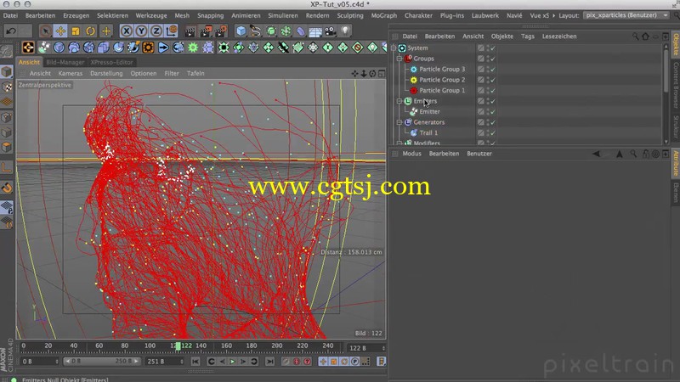Click the orange X-Particles system icon
680x382 pixels.
point(28,48)
